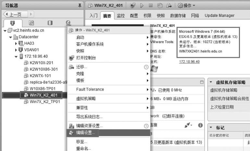Image resolution: width=250 pixels, height=151 pixels.
Task: Collapse the Datacenter tree node
Action: point(10,37)
